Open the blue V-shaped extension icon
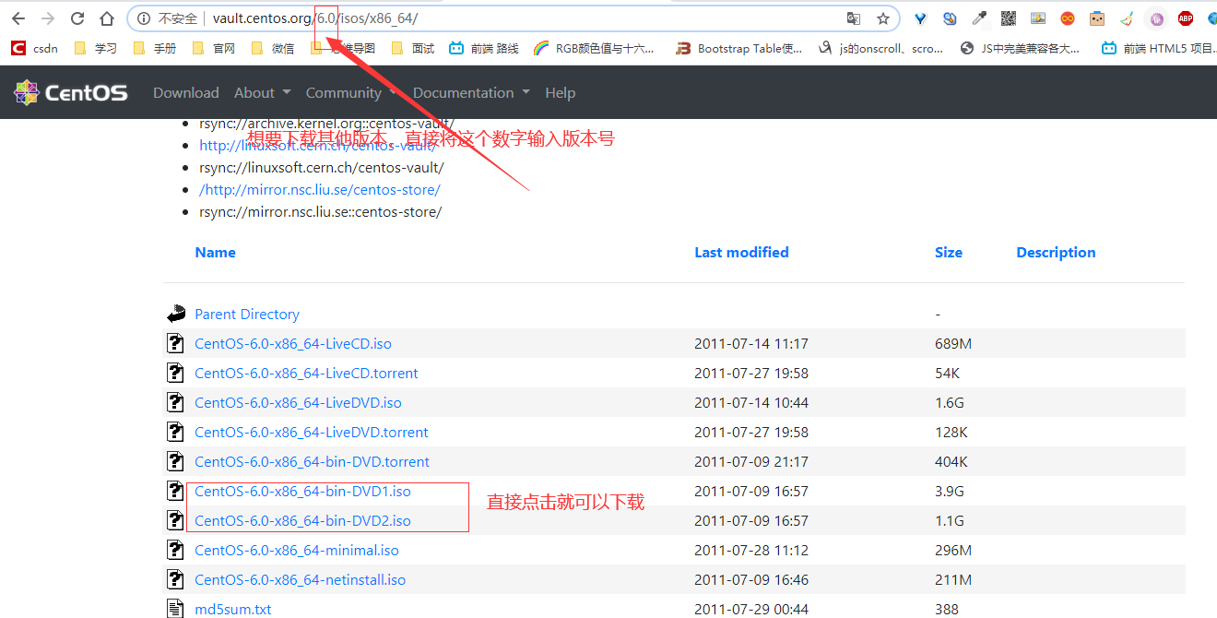 pyautogui.click(x=920, y=18)
